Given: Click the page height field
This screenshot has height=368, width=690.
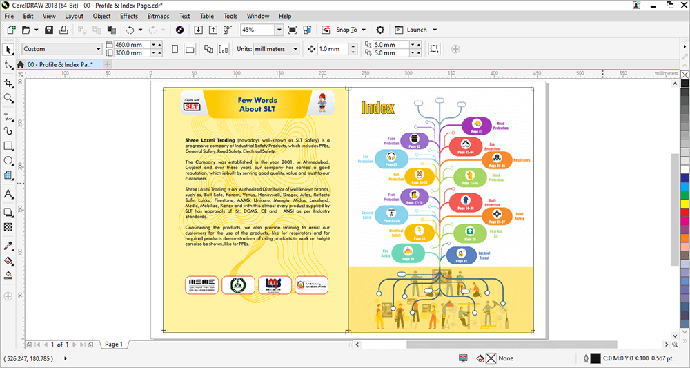Looking at the screenshot, I should (132, 53).
